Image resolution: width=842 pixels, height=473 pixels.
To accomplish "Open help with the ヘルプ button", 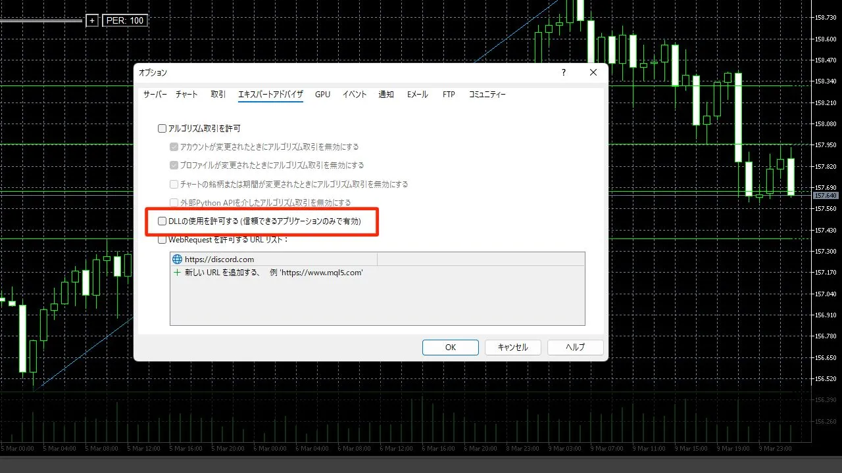I will [575, 347].
